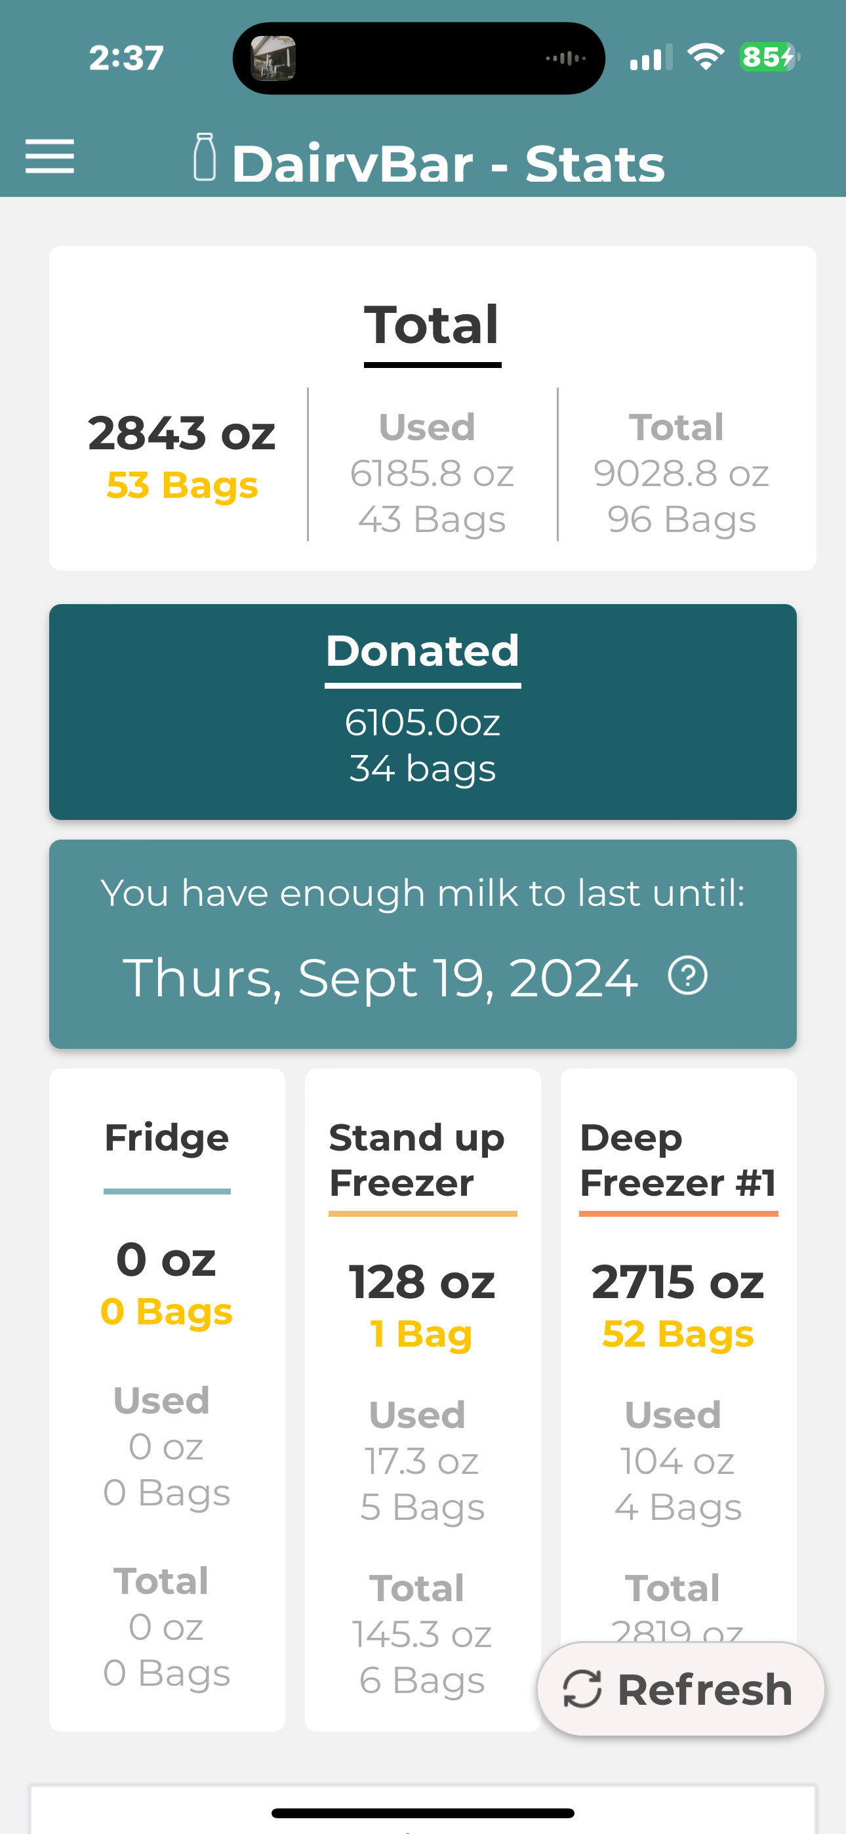
Task: Open the hamburger navigation menu
Action: point(50,157)
